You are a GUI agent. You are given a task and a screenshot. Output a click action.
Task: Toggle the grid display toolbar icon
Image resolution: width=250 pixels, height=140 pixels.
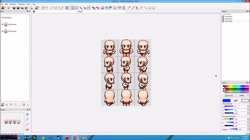coord(67,8)
